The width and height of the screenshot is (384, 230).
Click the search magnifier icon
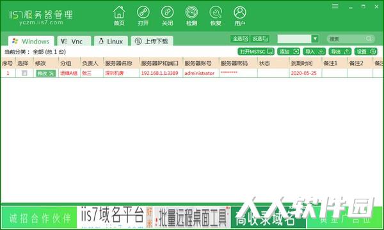pyautogui.click(x=369, y=38)
